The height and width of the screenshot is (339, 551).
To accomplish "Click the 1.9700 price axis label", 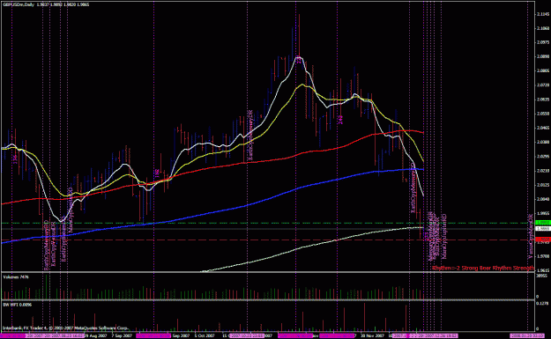I will coord(543,256).
